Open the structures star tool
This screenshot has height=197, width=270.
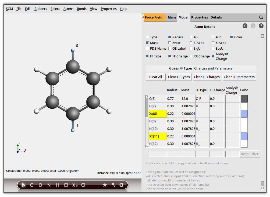click(105, 185)
